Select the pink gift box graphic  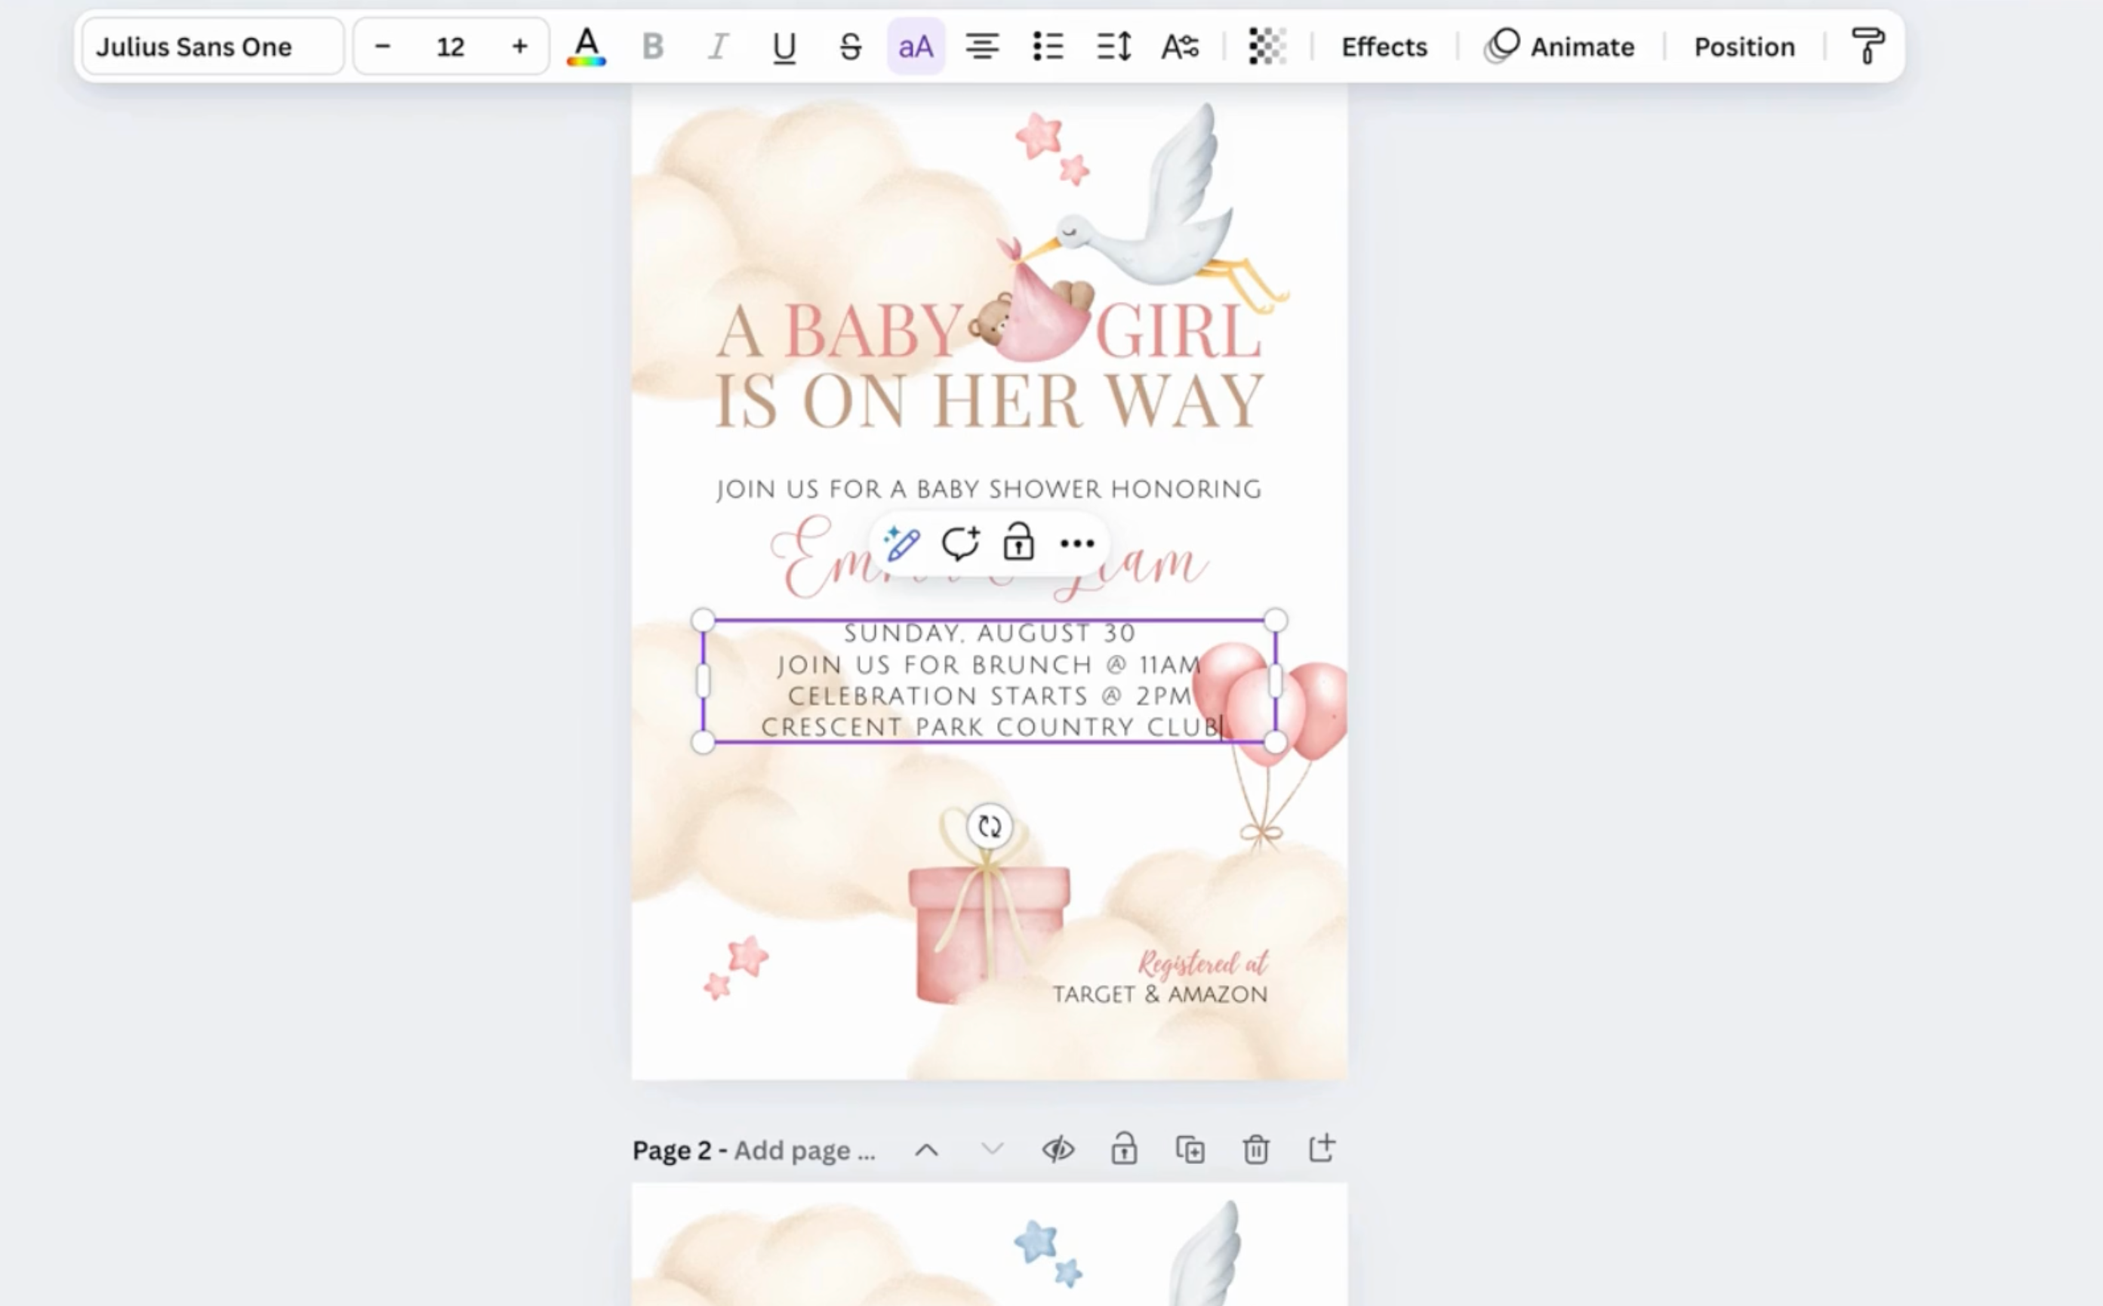pos(988,916)
